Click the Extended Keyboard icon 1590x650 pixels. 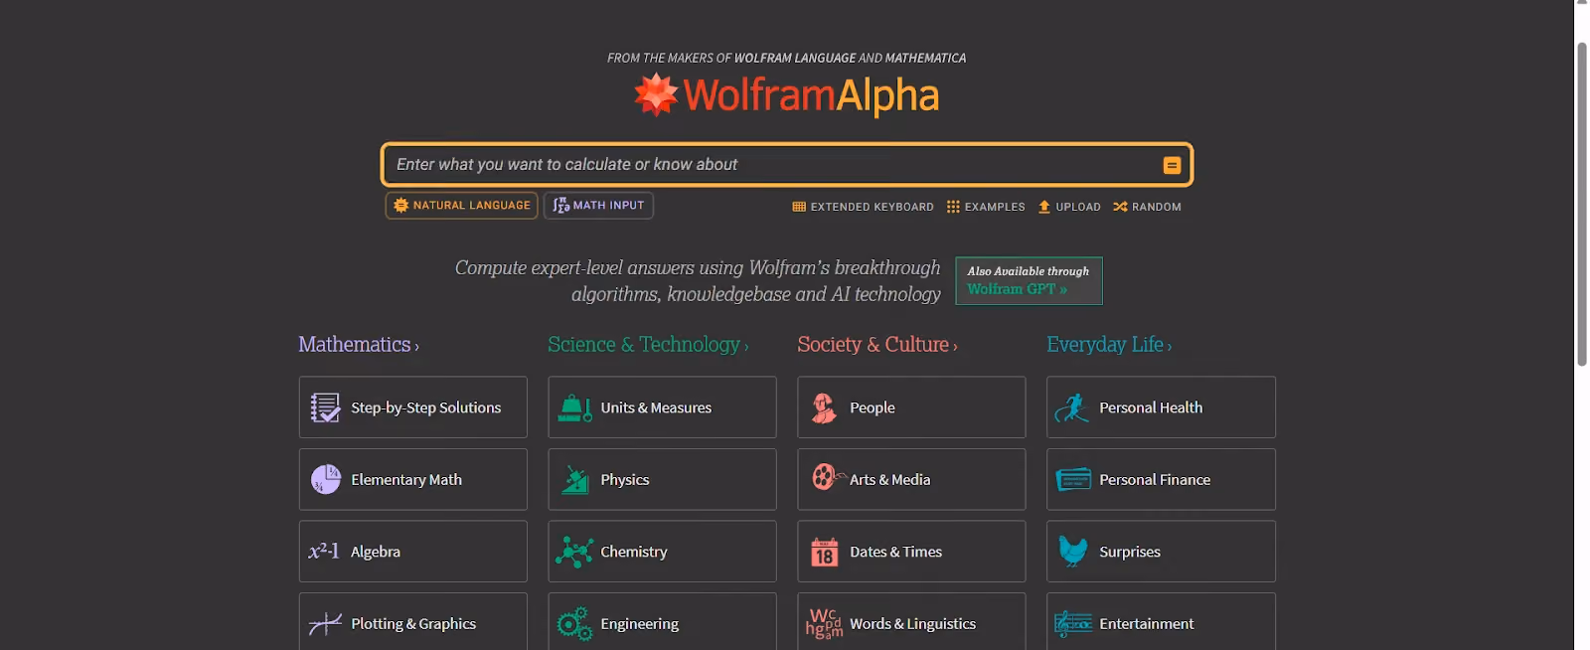[799, 207]
